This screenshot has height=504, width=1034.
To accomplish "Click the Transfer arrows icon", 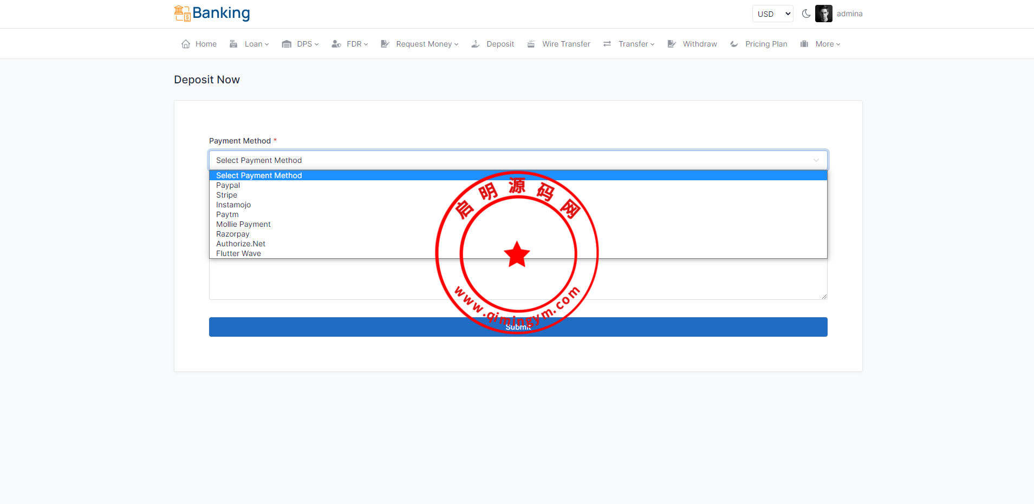I will (x=607, y=44).
